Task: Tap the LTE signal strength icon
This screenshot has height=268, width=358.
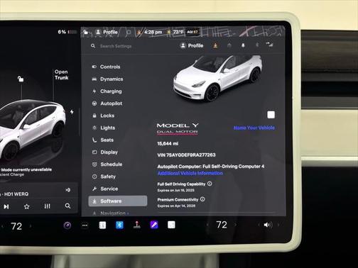Action: pos(269,44)
